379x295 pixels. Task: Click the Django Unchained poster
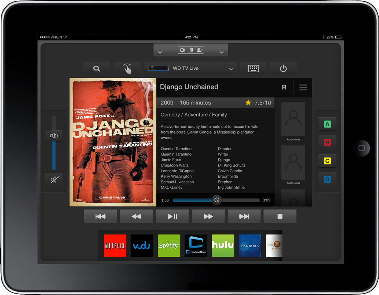pyautogui.click(x=113, y=142)
